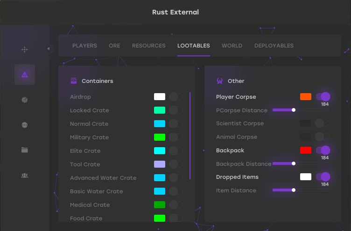Click the PCorpse Distance slider handle

click(x=294, y=110)
